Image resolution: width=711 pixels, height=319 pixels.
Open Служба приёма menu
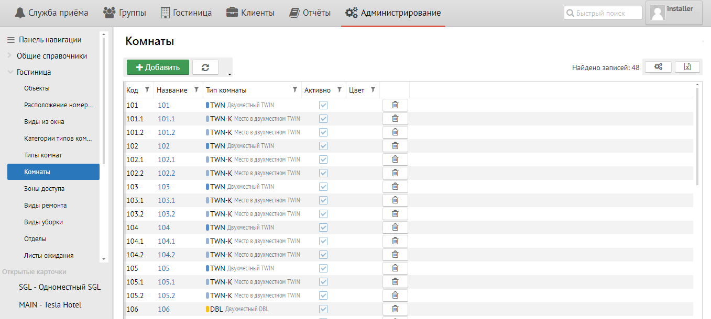click(x=51, y=13)
